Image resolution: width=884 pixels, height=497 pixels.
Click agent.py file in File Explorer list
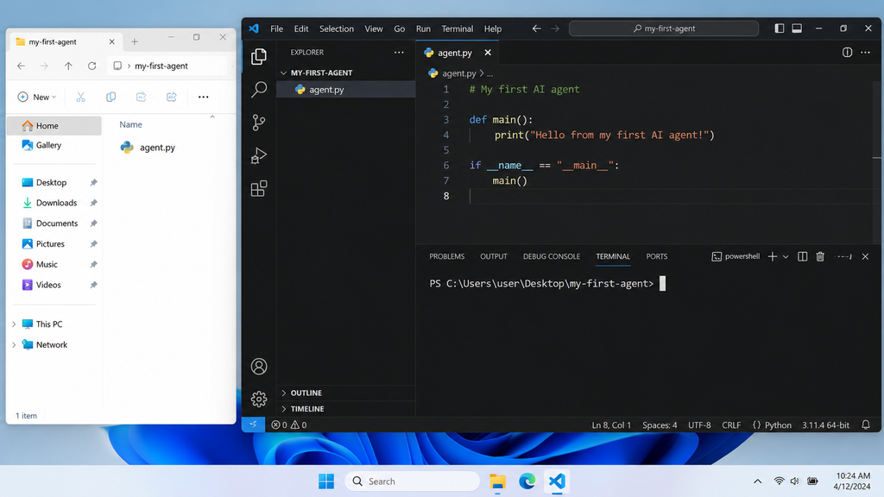tap(148, 148)
